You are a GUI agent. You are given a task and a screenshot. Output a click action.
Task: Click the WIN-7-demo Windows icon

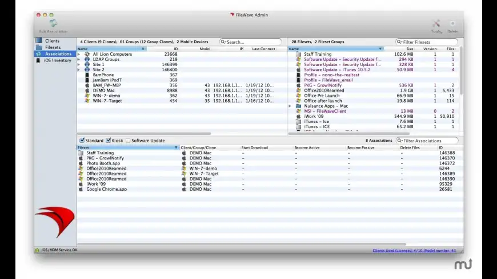coord(87,96)
